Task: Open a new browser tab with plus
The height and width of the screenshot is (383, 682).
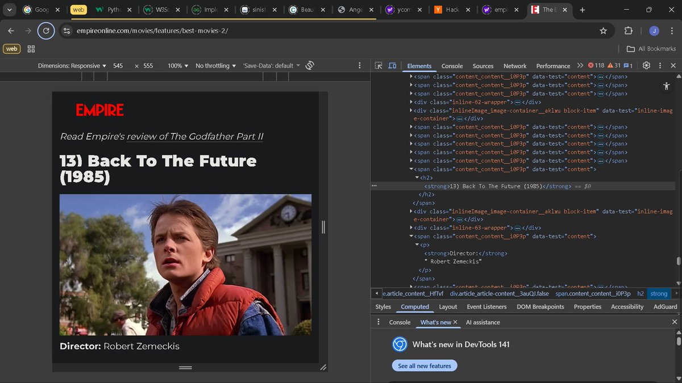Action: [x=582, y=10]
